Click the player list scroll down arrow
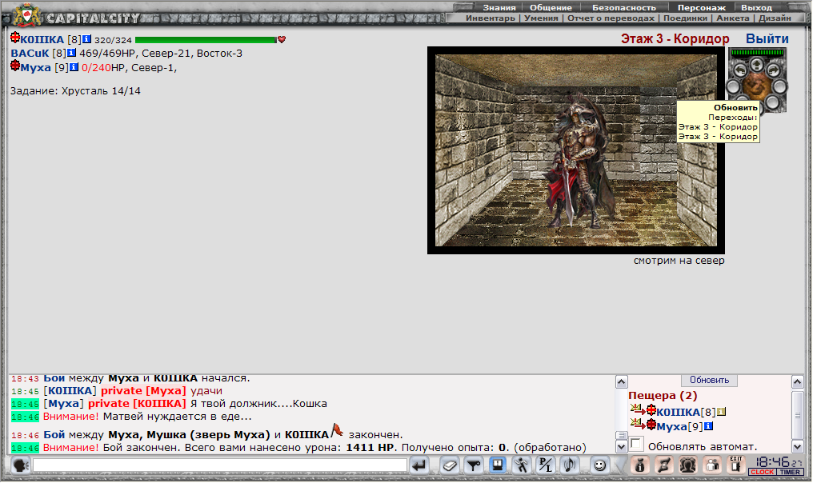This screenshot has width=813, height=483. 798,446
